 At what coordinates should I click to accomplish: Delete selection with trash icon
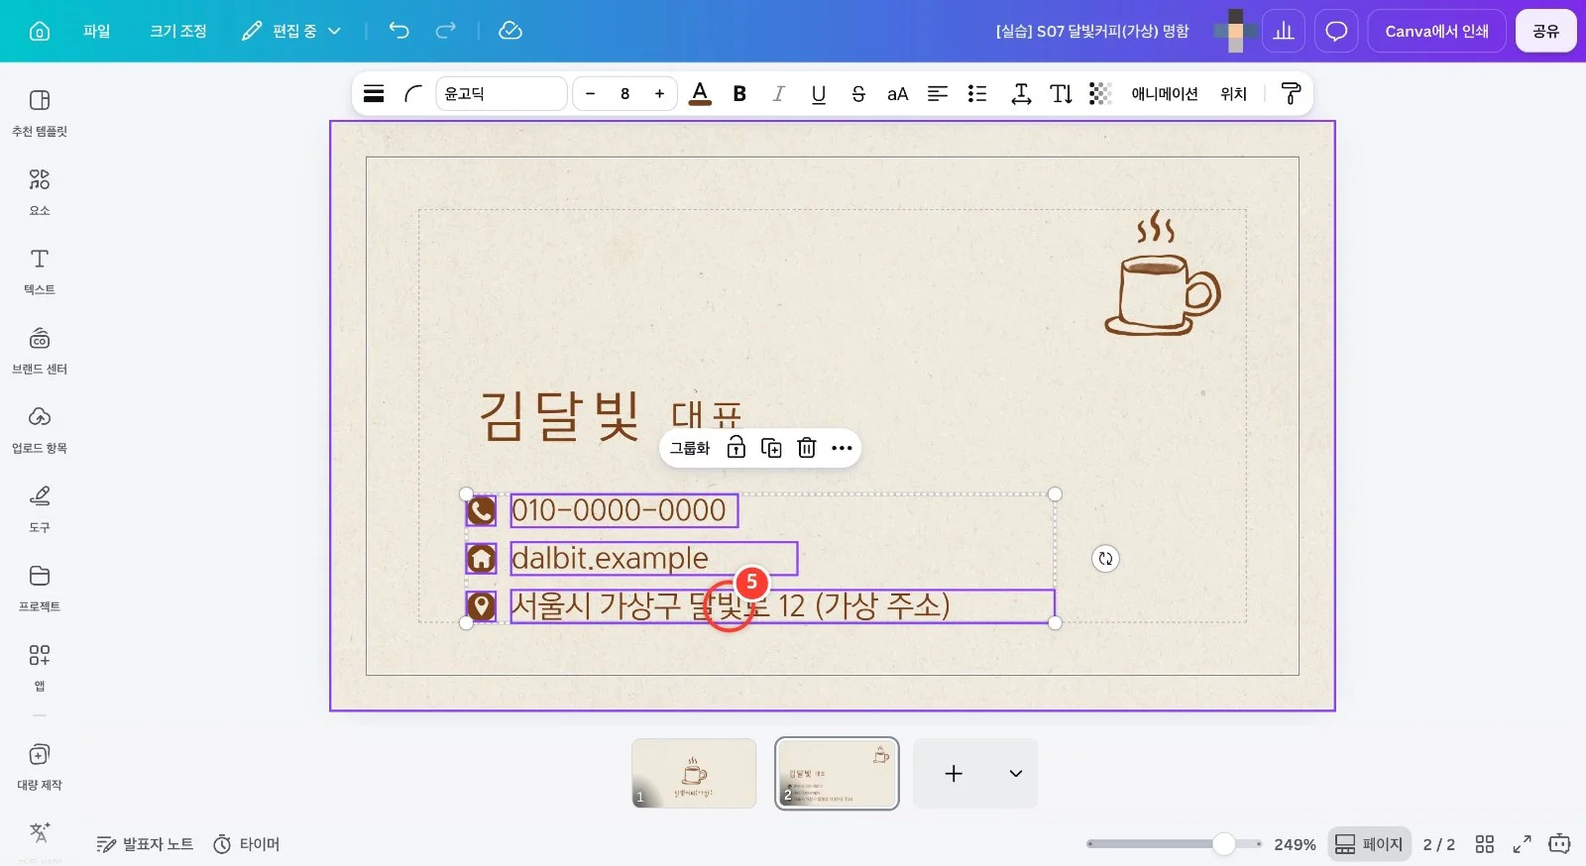coord(807,448)
